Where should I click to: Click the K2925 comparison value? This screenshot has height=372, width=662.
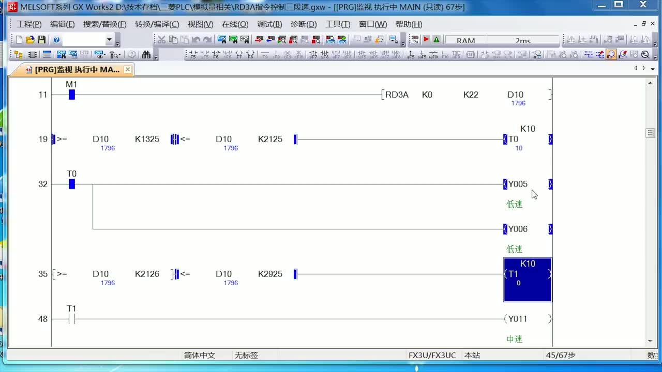(270, 274)
